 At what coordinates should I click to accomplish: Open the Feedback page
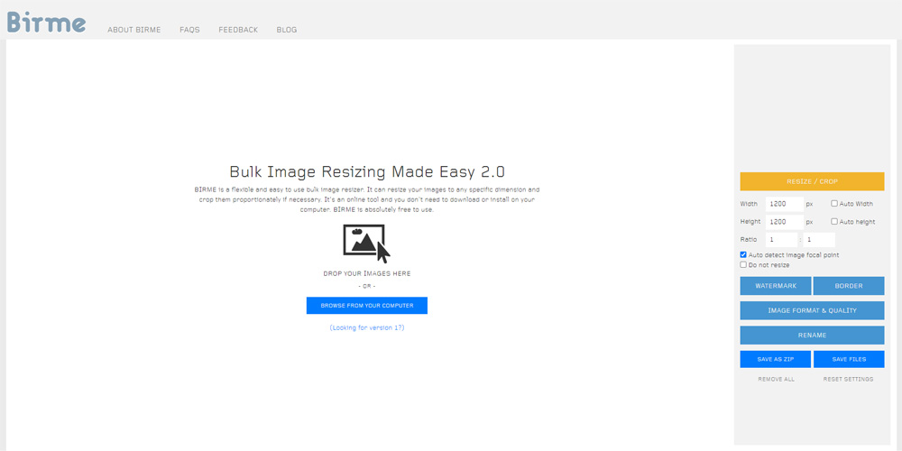(x=238, y=30)
